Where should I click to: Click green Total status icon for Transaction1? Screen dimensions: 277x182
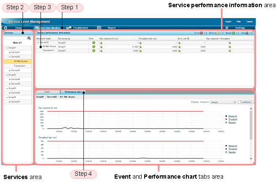coord(93,50)
